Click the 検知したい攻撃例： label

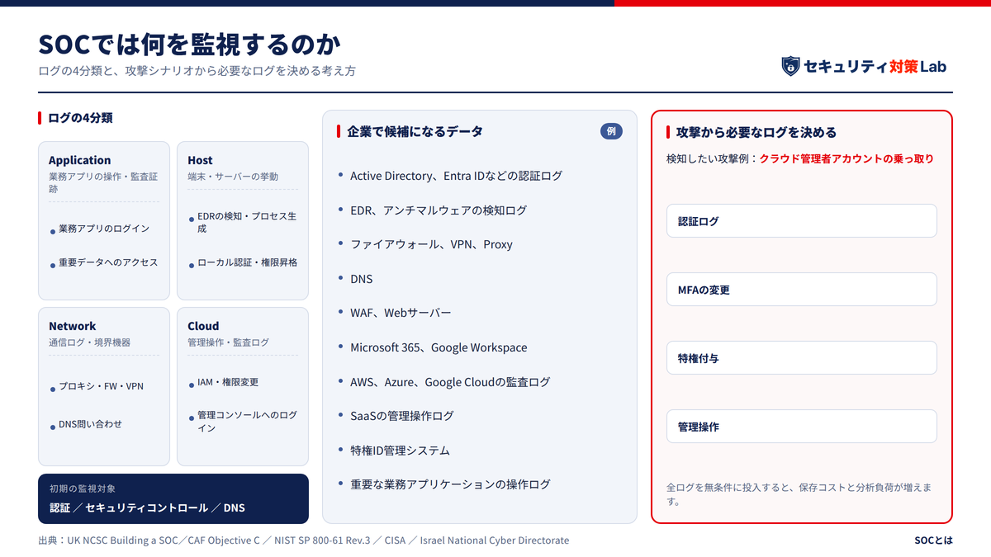point(713,158)
